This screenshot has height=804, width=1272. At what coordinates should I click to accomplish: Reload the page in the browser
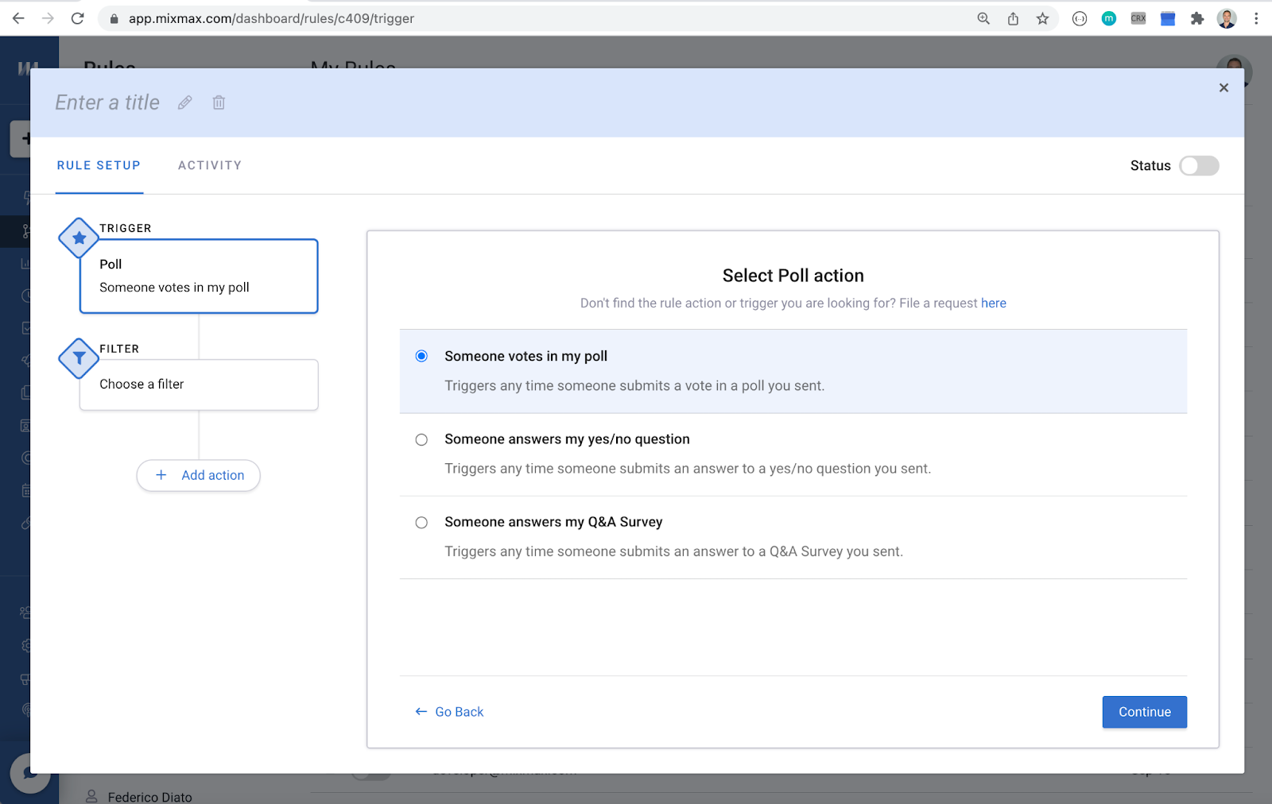coord(77,18)
